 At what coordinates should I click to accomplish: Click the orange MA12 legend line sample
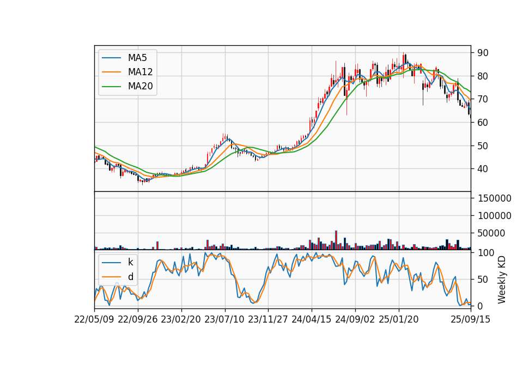[111, 72]
